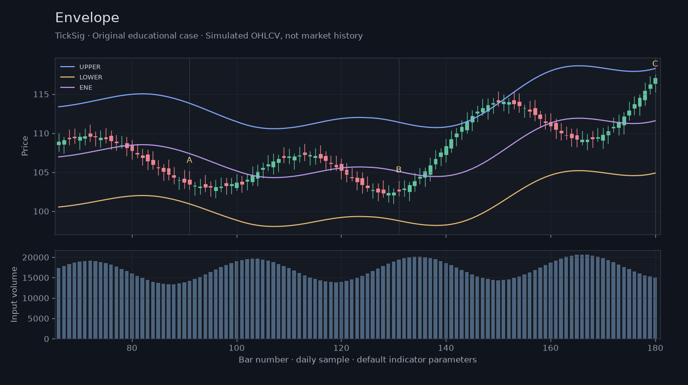The height and width of the screenshot is (385, 688).
Task: Click the last volume bar at 180
Action: coord(655,308)
